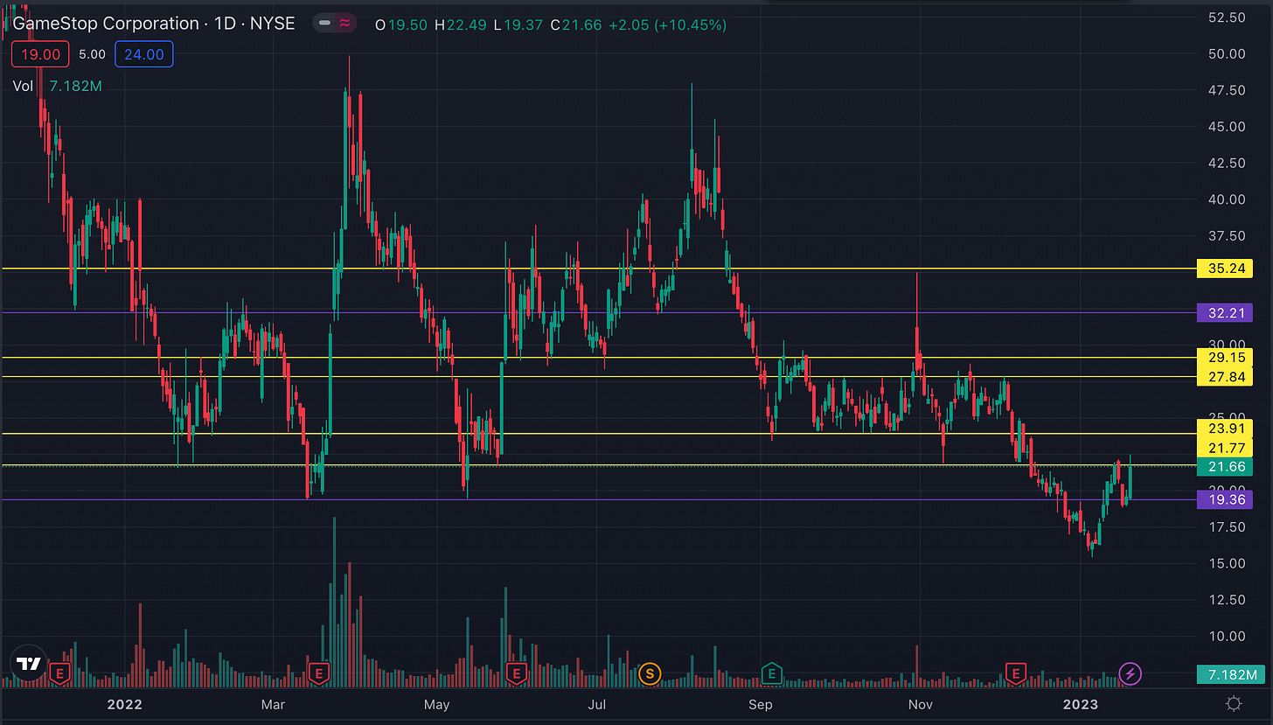1273x725 pixels.
Task: Click 50.00 on the price axis
Action: pyautogui.click(x=1227, y=53)
